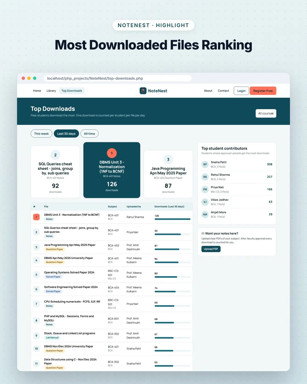Screen dimensions: 307x384
Task: Click Priya Nair's PN avatar
Action: (x=205, y=189)
